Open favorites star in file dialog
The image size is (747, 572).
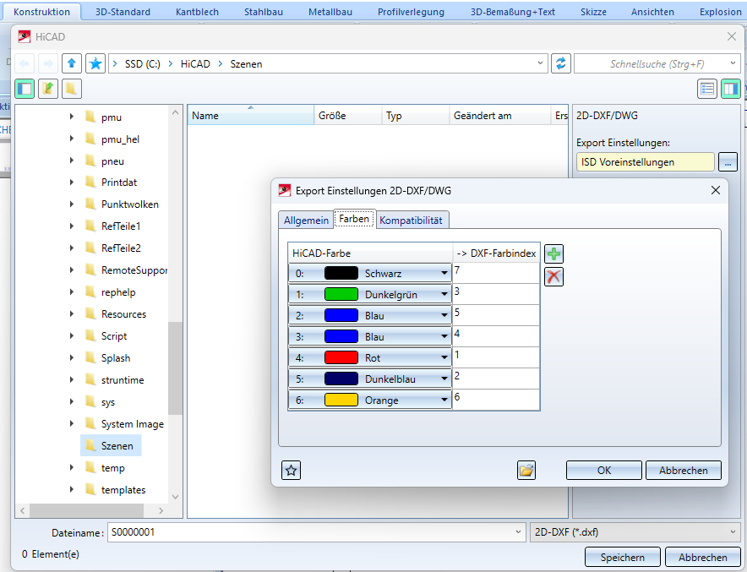(x=95, y=63)
